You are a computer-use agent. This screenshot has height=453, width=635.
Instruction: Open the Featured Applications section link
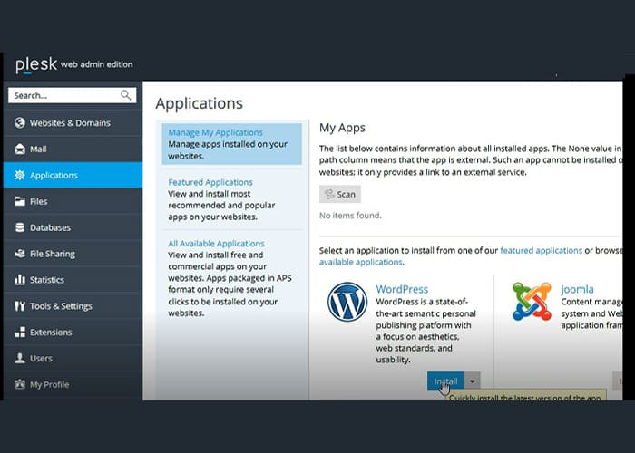(210, 182)
